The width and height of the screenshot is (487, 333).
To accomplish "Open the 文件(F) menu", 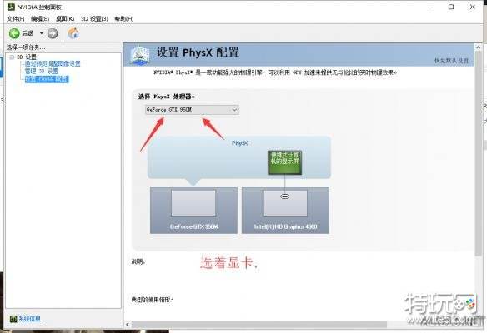I will 16,19.
